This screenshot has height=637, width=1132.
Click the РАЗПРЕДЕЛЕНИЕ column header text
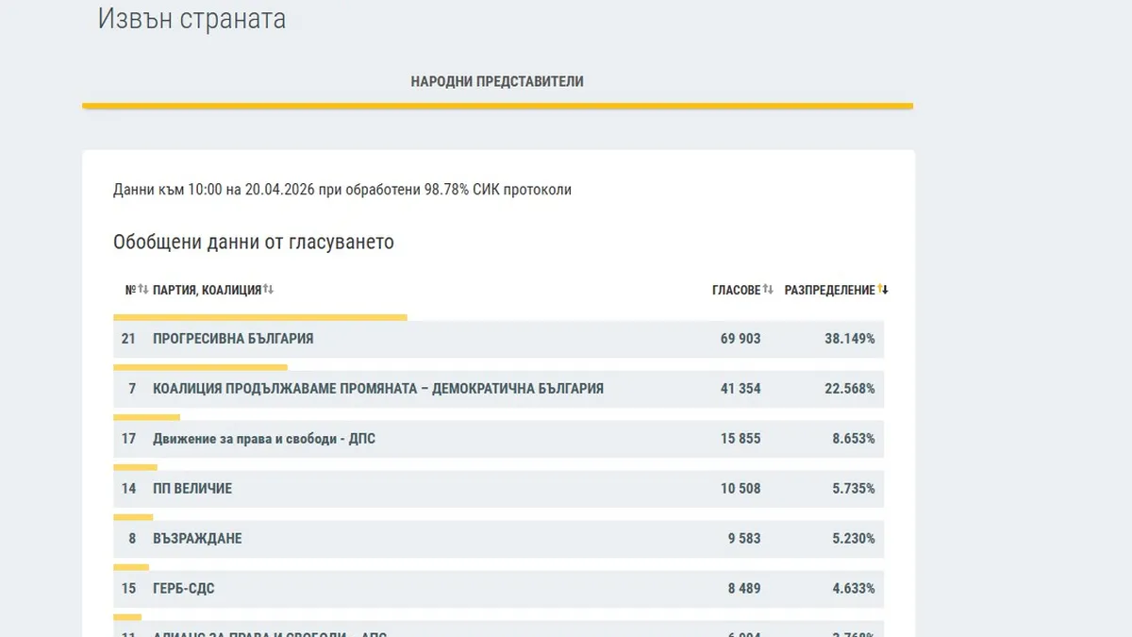click(x=829, y=290)
